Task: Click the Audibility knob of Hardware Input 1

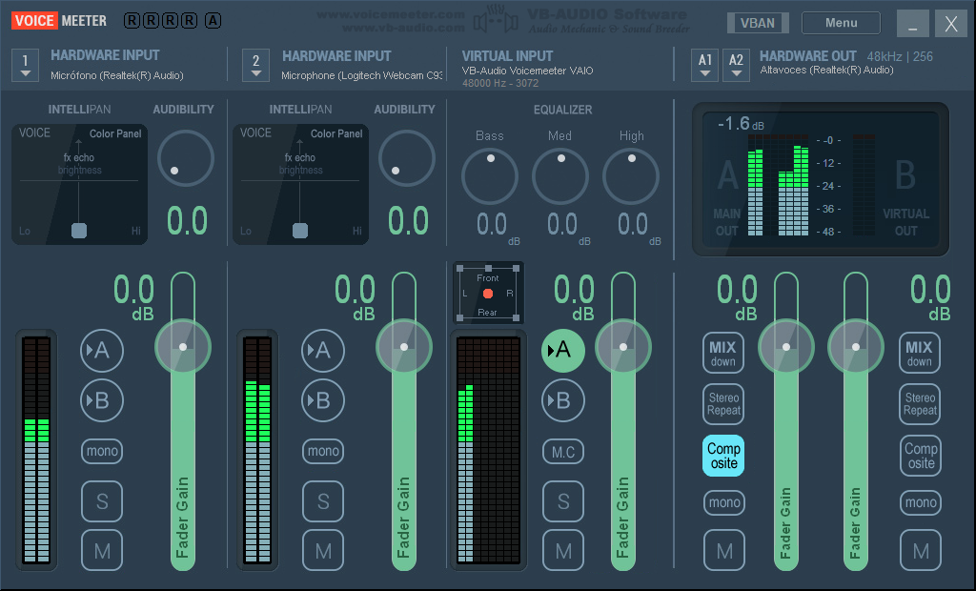Action: (186, 158)
